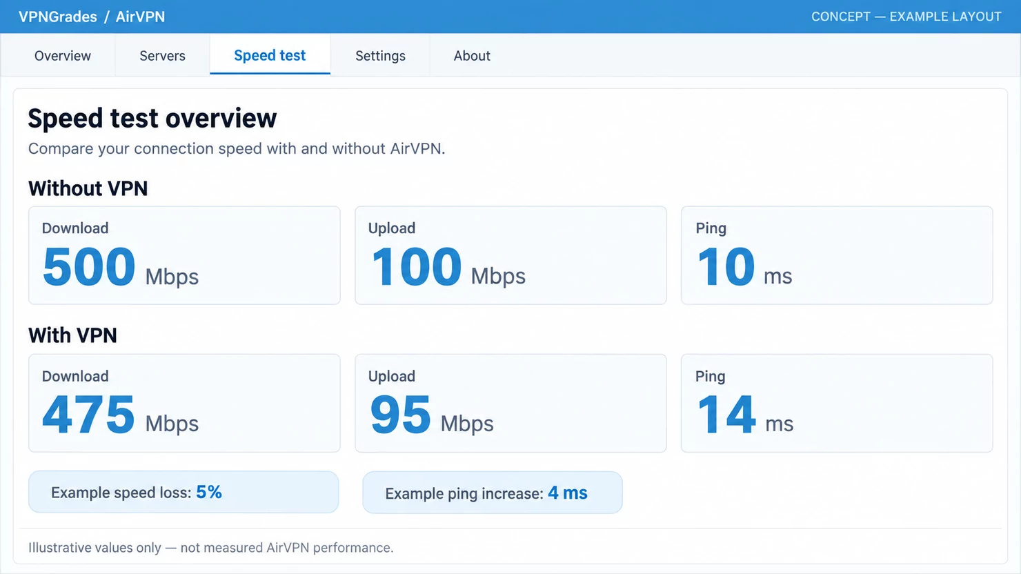Click the 'Speed test overview' heading
The image size is (1021, 574).
152,118
